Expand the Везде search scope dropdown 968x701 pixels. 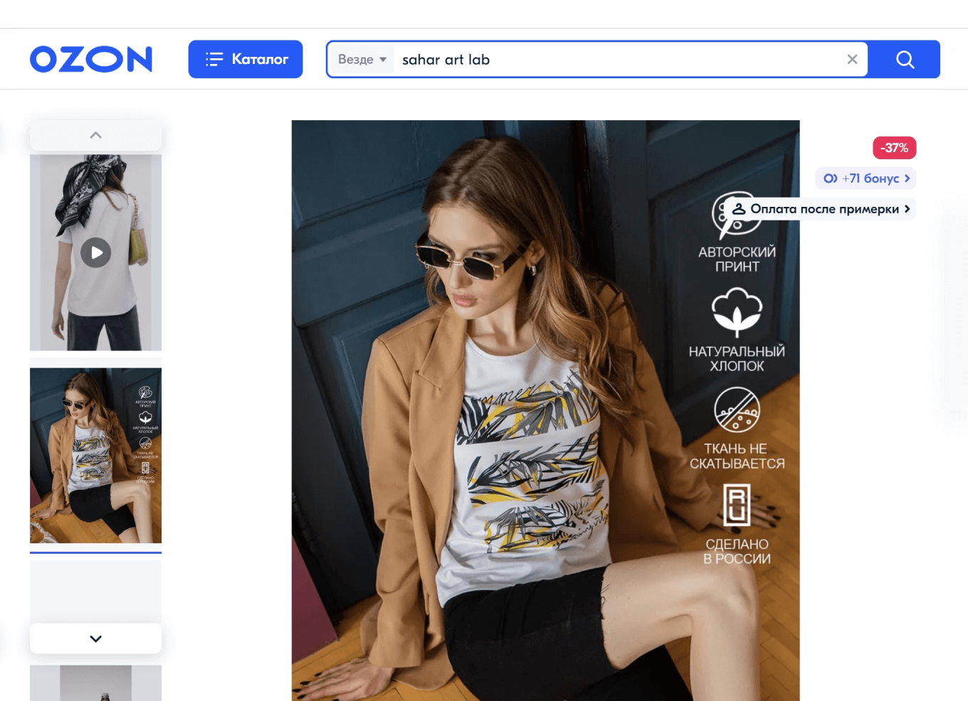pyautogui.click(x=362, y=60)
